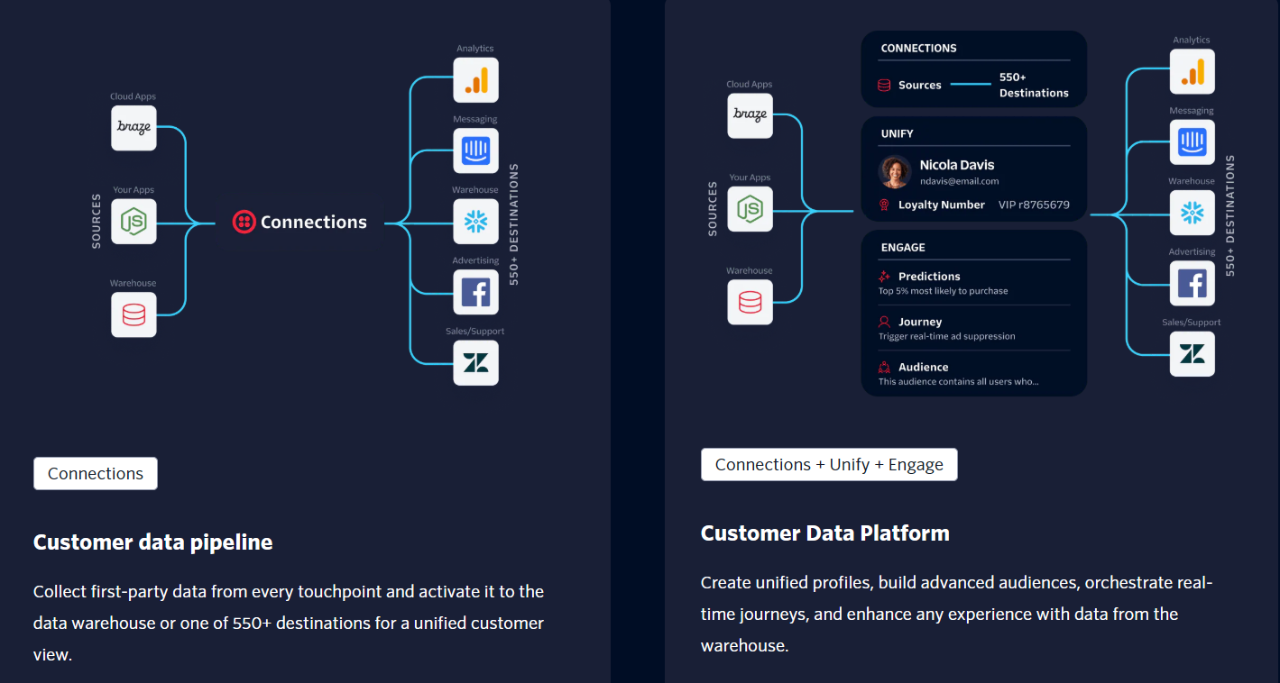Select Node.js icon in Customer data pipeline diagram
This screenshot has height=683, width=1280.
click(134, 222)
